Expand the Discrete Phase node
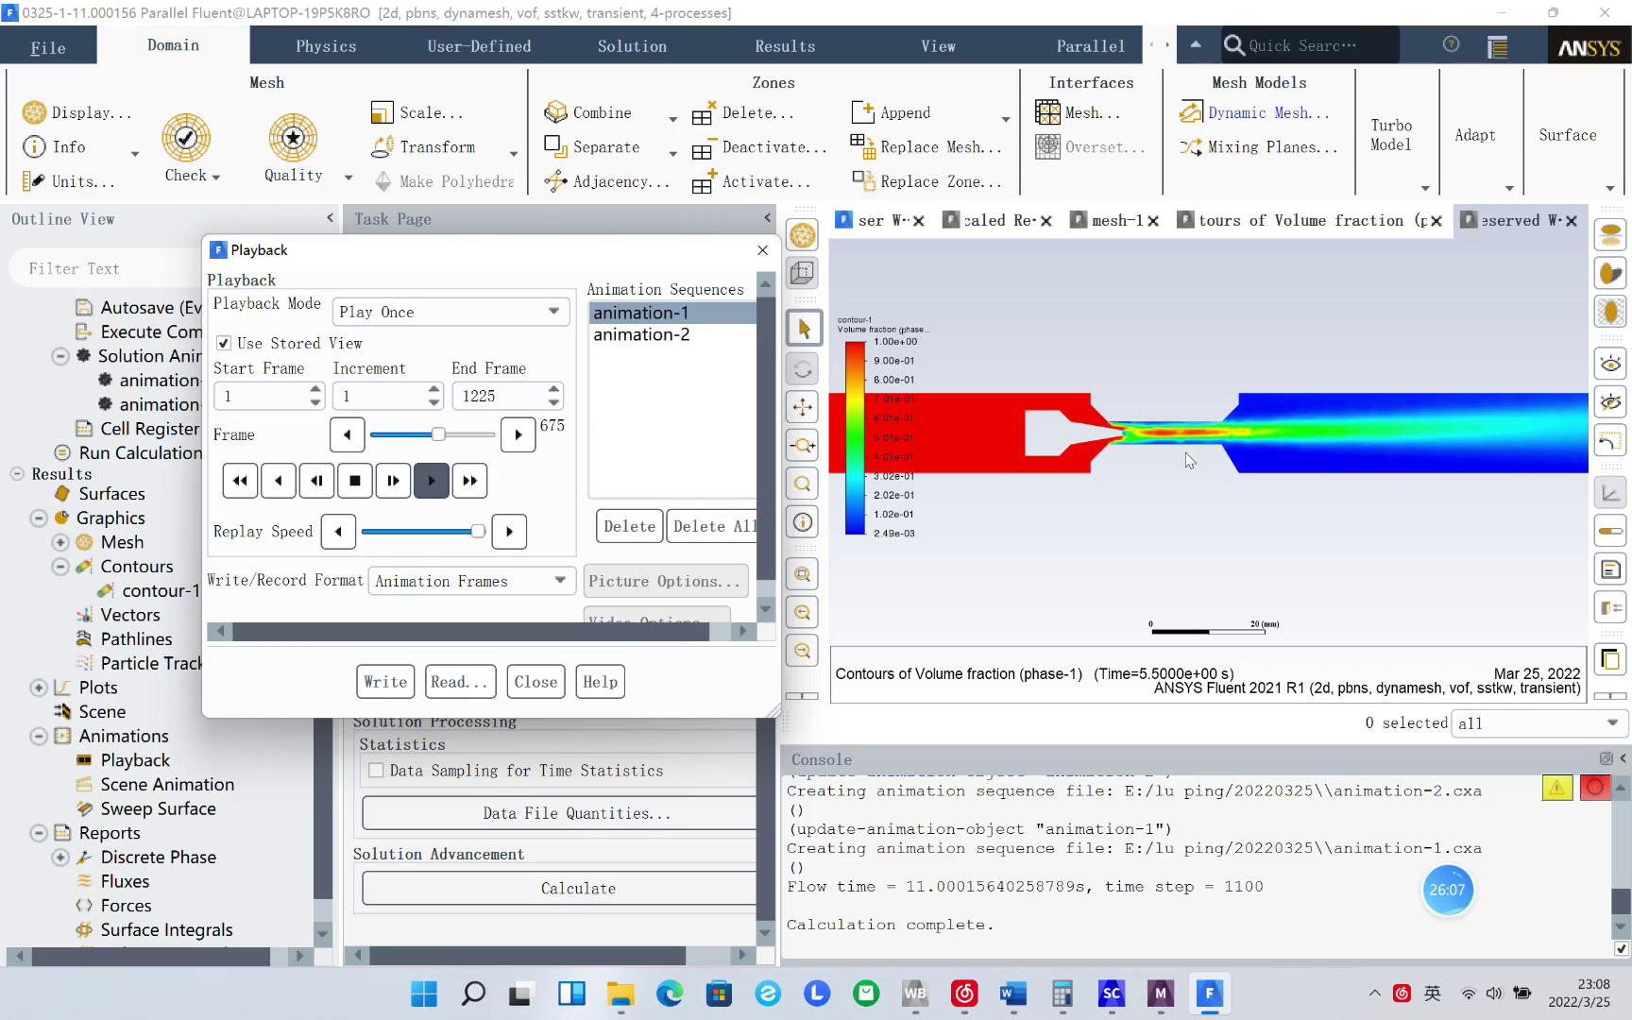This screenshot has height=1020, width=1632. point(60,858)
